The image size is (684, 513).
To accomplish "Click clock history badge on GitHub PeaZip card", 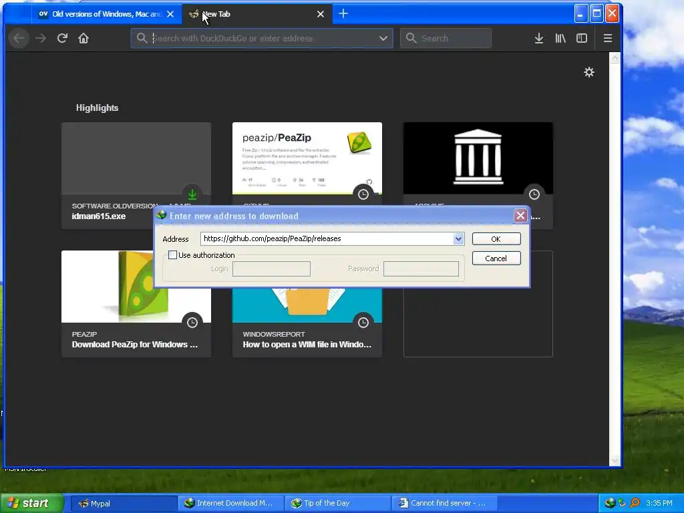I will pyautogui.click(x=363, y=194).
